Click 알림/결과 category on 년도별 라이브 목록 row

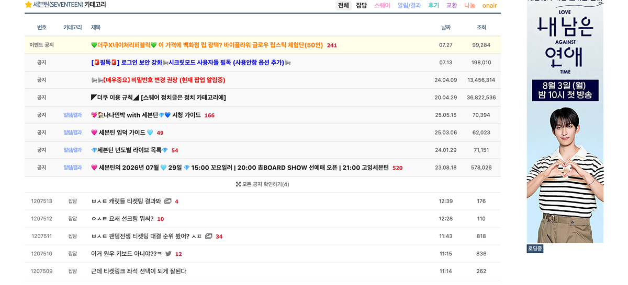click(x=73, y=150)
